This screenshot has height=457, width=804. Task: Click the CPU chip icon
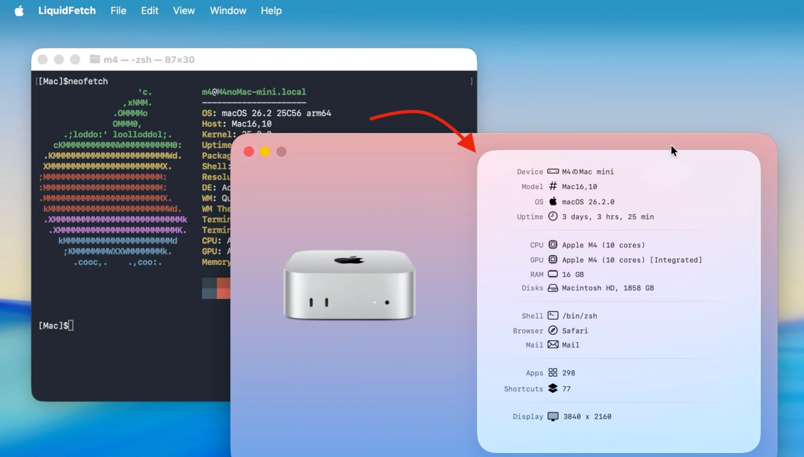tap(553, 245)
